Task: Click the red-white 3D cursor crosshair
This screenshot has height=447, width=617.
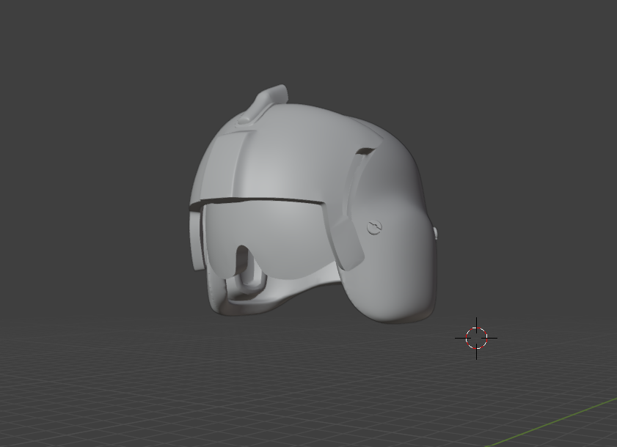Action: (476, 338)
